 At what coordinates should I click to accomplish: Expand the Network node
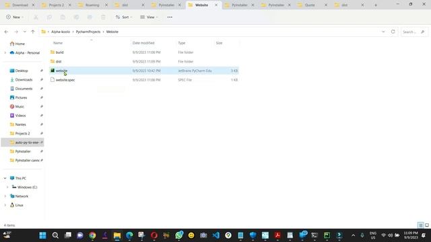point(5,196)
